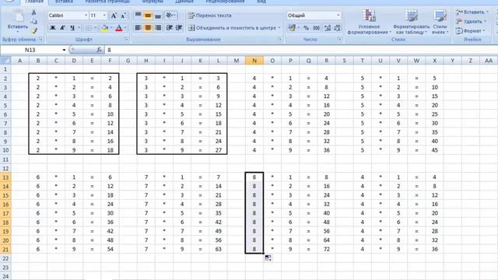Open the Выравнивание group dialog launcher
Screen dimensions: 498x280
pyautogui.click(x=279, y=40)
